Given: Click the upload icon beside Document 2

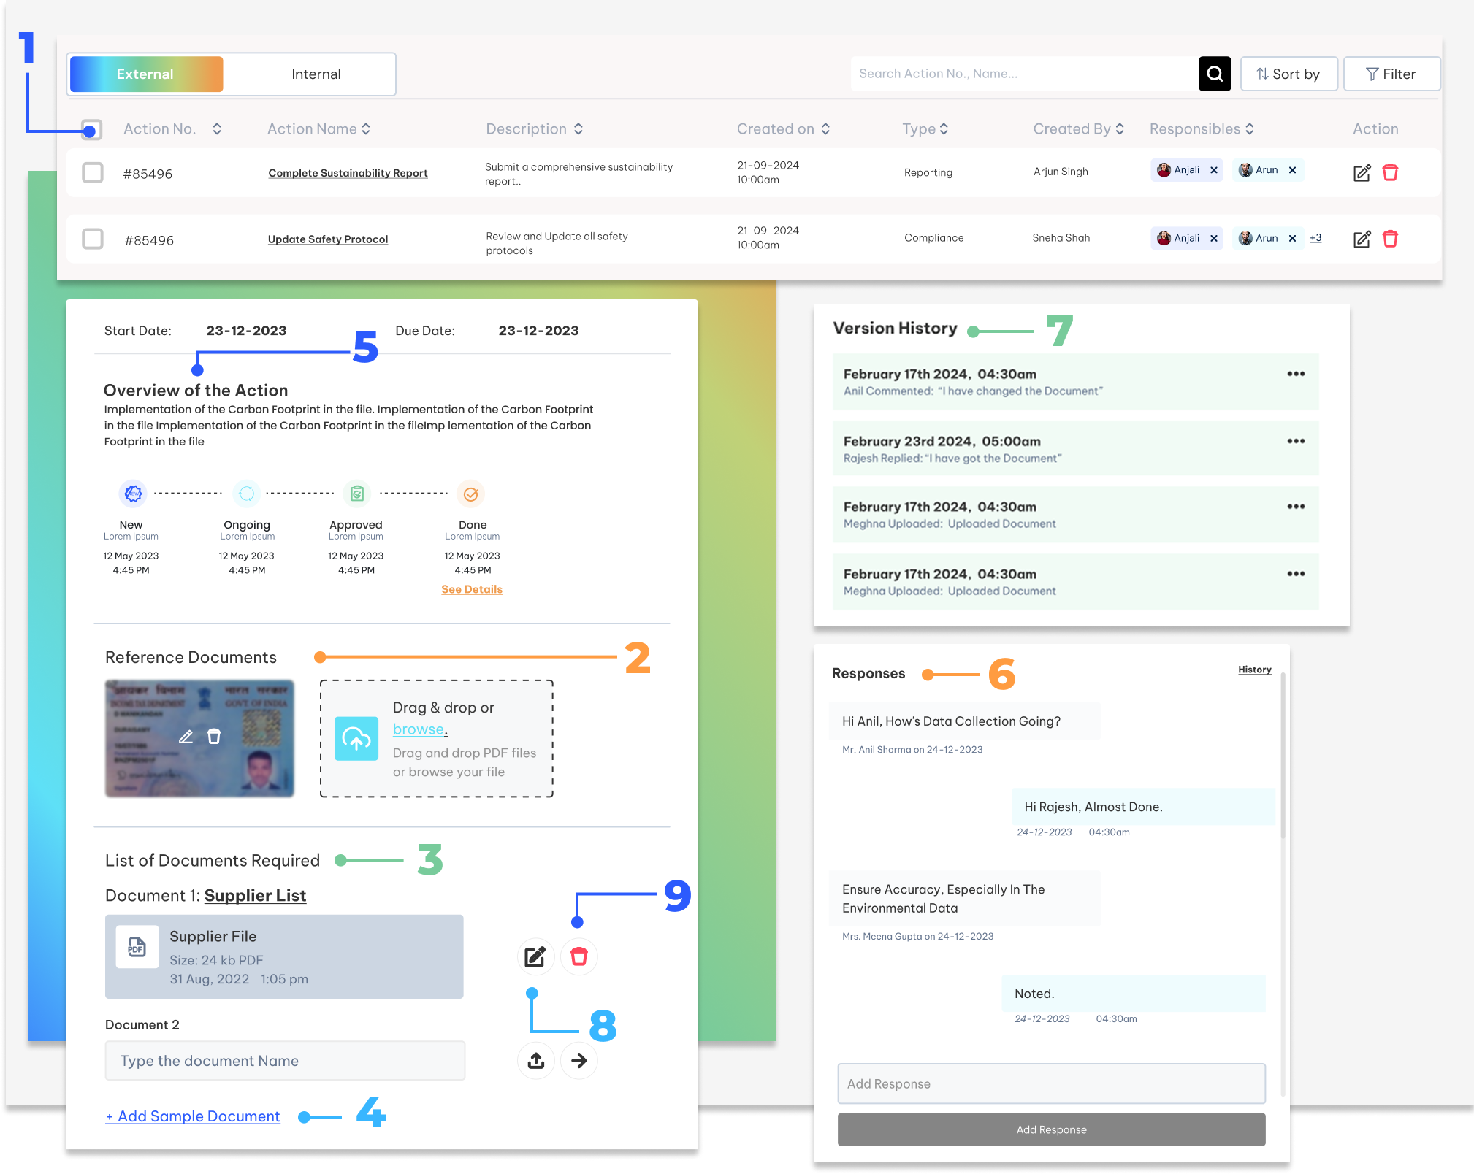Looking at the screenshot, I should click(535, 1060).
